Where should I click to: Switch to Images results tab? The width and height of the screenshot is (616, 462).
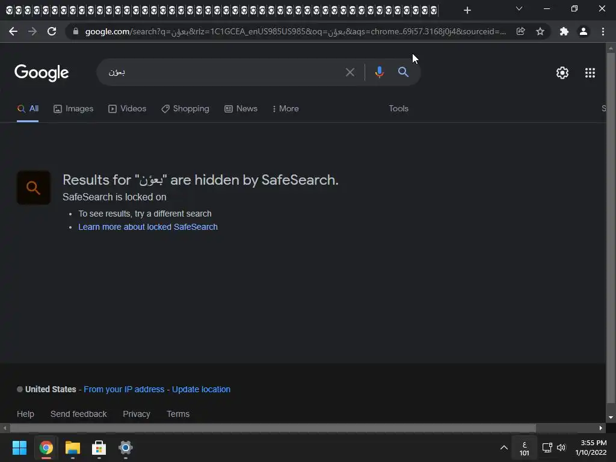click(x=73, y=109)
